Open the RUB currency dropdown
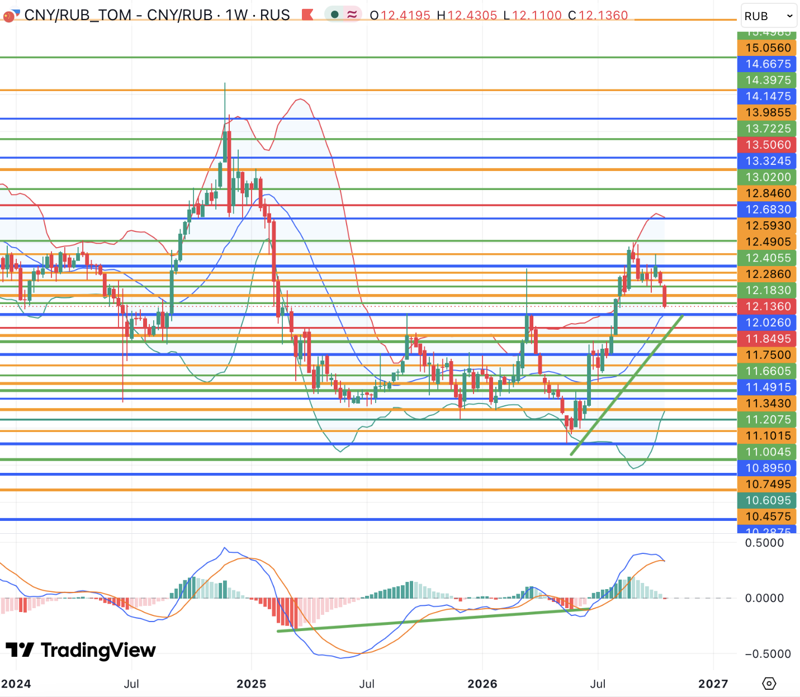The height and width of the screenshot is (697, 800). 769,16
